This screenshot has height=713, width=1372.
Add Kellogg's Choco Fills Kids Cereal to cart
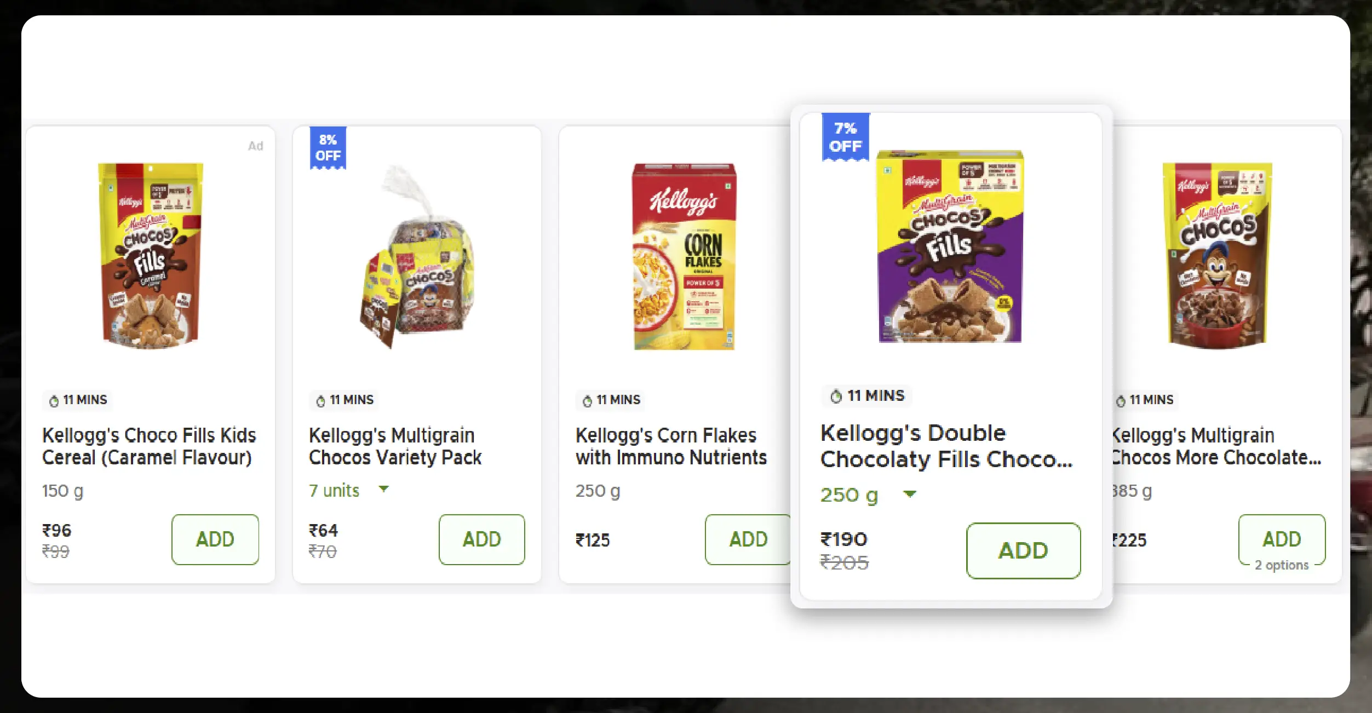pos(215,539)
